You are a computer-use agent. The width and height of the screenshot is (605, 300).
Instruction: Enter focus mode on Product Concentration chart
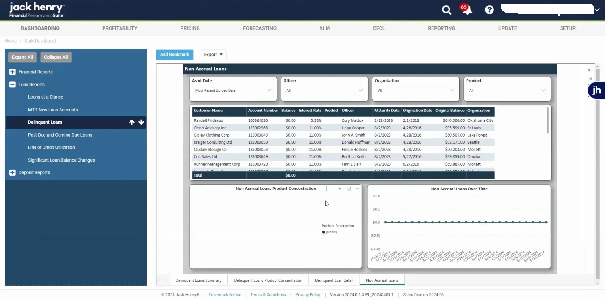[349, 189]
